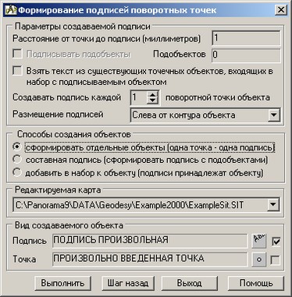The height and width of the screenshot is (297, 292).
Task: Select 'составная подпись' radio option
Action: (x=17, y=160)
